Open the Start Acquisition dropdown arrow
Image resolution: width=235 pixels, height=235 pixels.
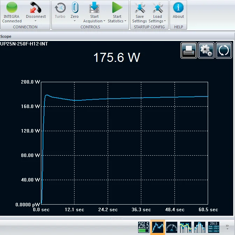click(x=104, y=21)
